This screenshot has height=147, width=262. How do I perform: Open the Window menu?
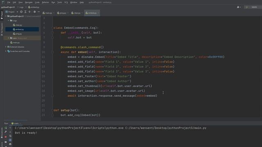(74, 2)
